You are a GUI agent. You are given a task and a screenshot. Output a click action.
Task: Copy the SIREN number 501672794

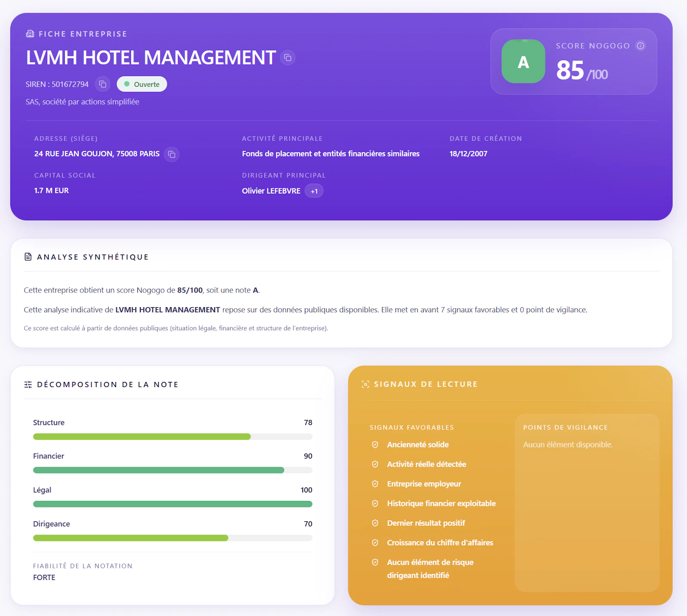tap(103, 84)
